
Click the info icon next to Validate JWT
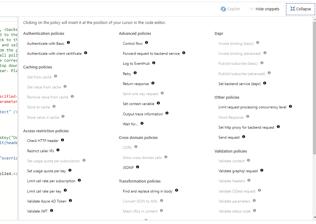51,211
